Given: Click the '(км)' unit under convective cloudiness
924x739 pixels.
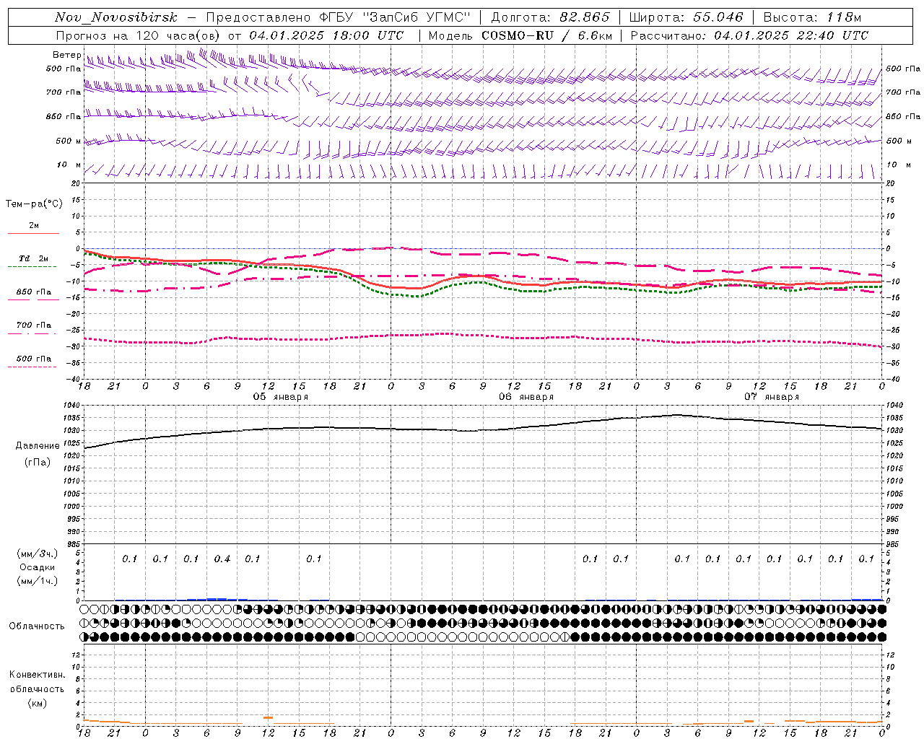Looking at the screenshot, I should click(x=37, y=703).
